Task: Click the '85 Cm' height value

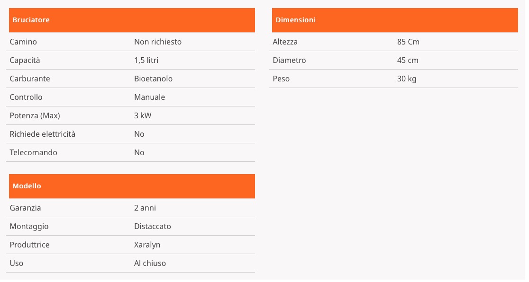Action: point(409,42)
